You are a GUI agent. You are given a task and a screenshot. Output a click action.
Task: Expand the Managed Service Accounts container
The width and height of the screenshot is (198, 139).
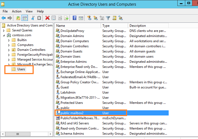(9, 60)
